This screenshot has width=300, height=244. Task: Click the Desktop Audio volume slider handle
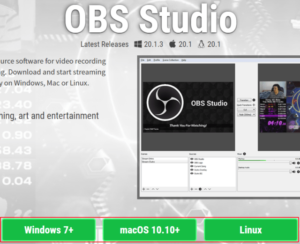[291, 172]
